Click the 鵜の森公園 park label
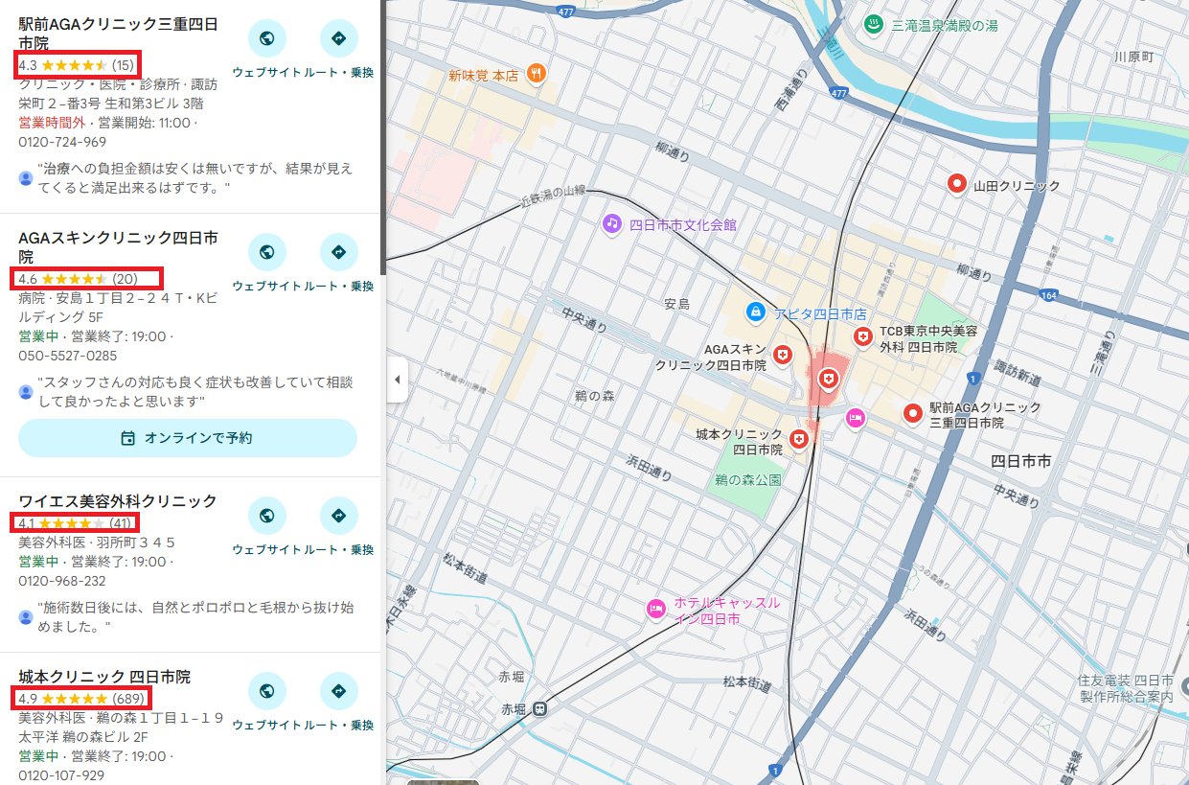This screenshot has height=785, width=1189. tap(747, 479)
